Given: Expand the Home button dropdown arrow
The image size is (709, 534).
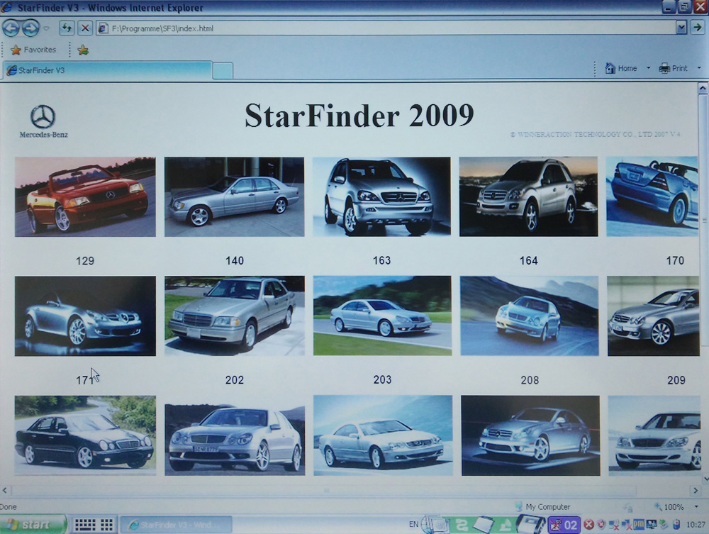Looking at the screenshot, I should coord(649,68).
